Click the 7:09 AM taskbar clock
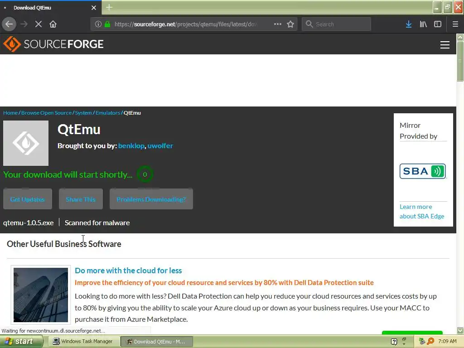The width and height of the screenshot is (464, 348). point(447,342)
